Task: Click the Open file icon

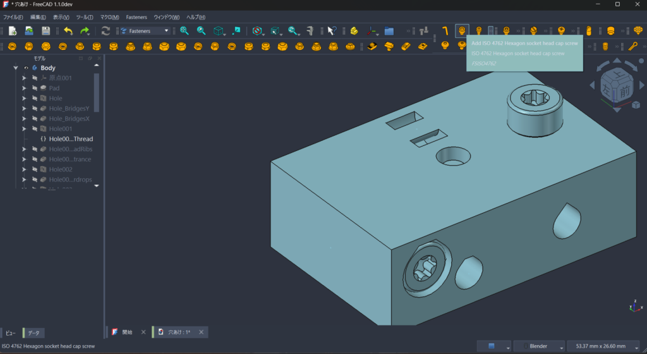Action: pyautogui.click(x=29, y=31)
